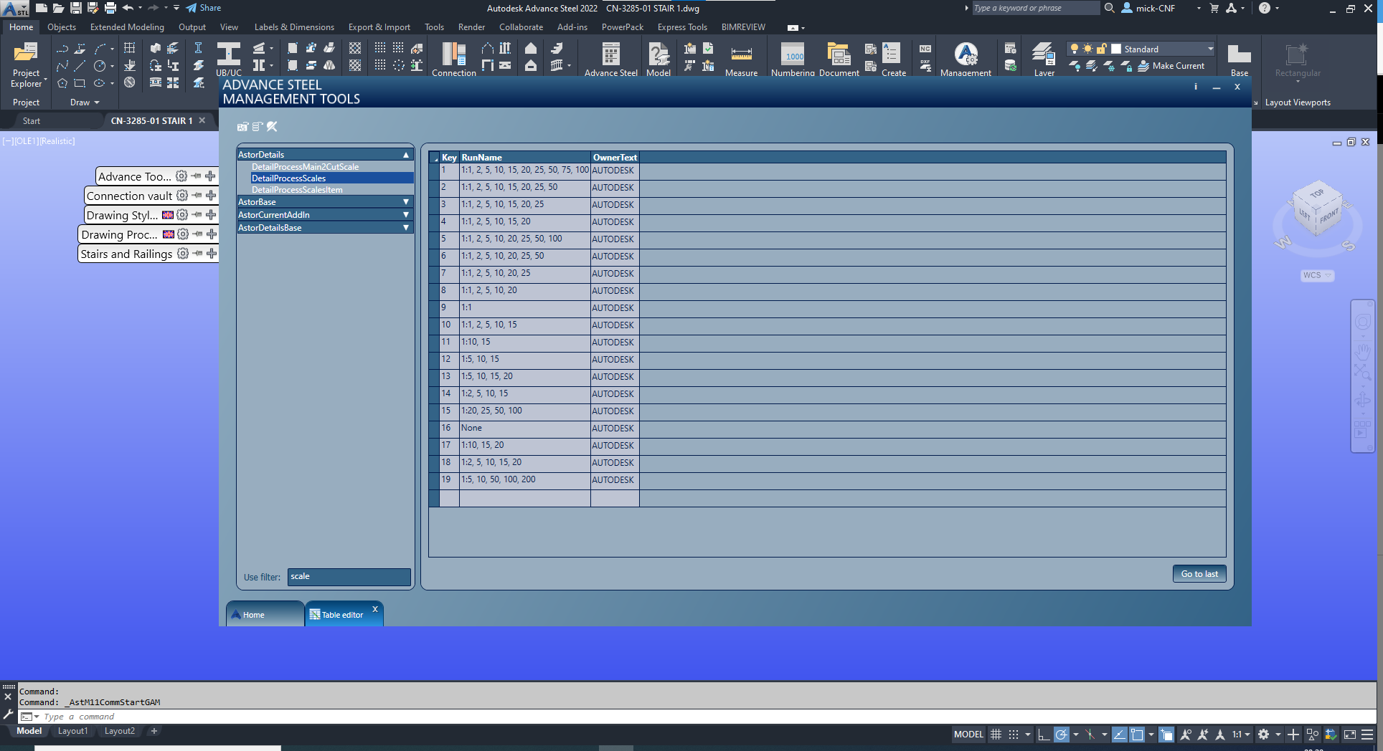Click the settings gear on Connection vault palette
The image size is (1383, 751).
pyautogui.click(x=182, y=196)
